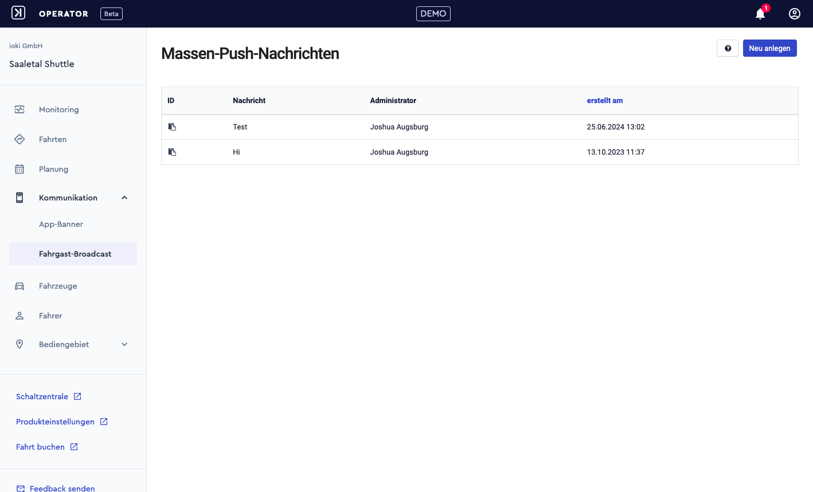Copy the ID of the Hi message

coord(172,152)
